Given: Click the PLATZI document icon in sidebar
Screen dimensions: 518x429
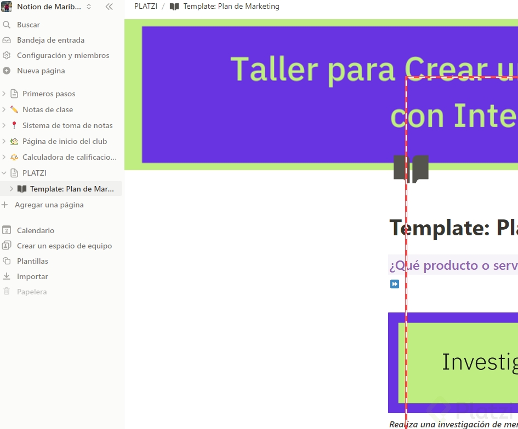Looking at the screenshot, I should coord(14,173).
